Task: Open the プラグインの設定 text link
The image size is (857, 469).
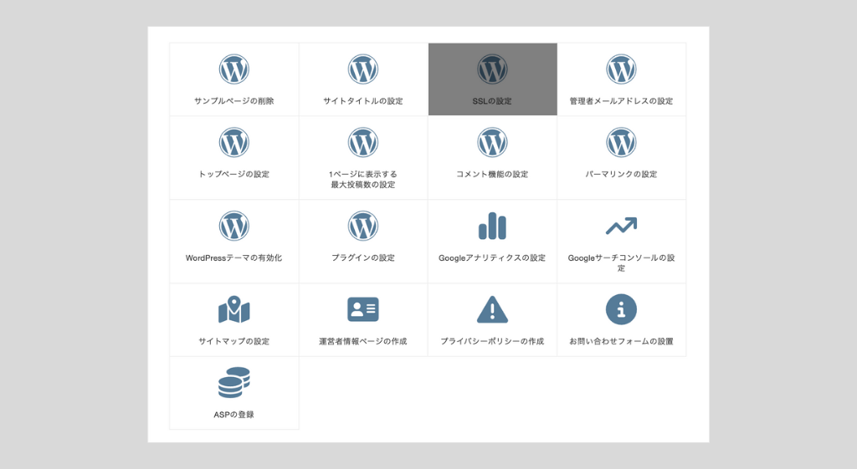Action: (363, 257)
